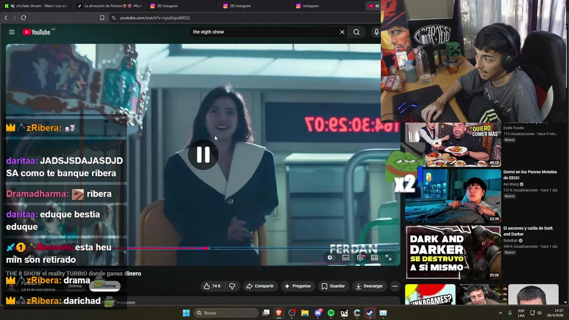Open Discord from taskbar
Screen dimensions: 569x320
point(318,313)
